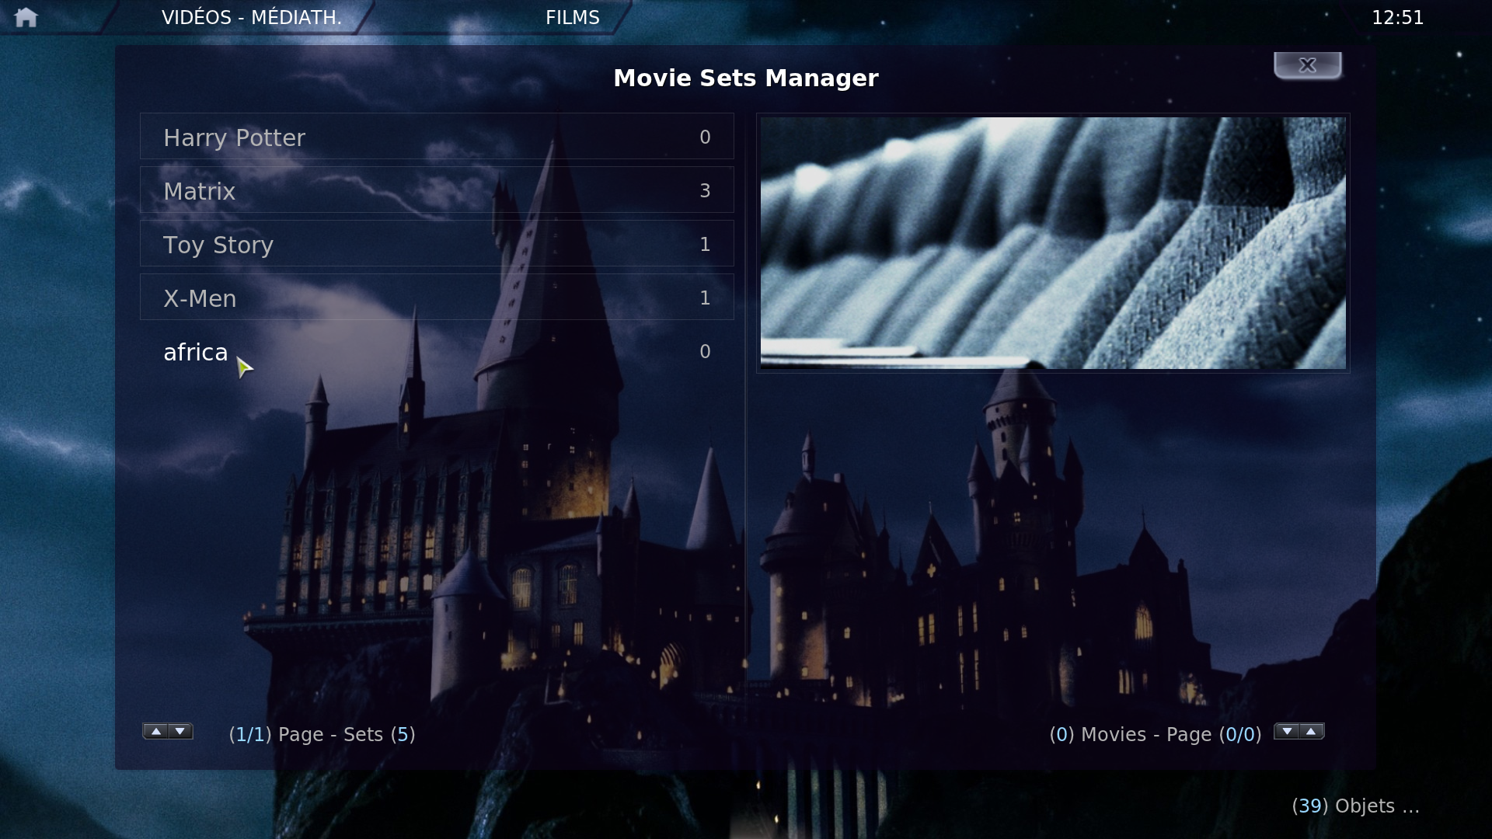Click the Harry Potter movie count 0
1492x839 pixels.
tap(705, 137)
